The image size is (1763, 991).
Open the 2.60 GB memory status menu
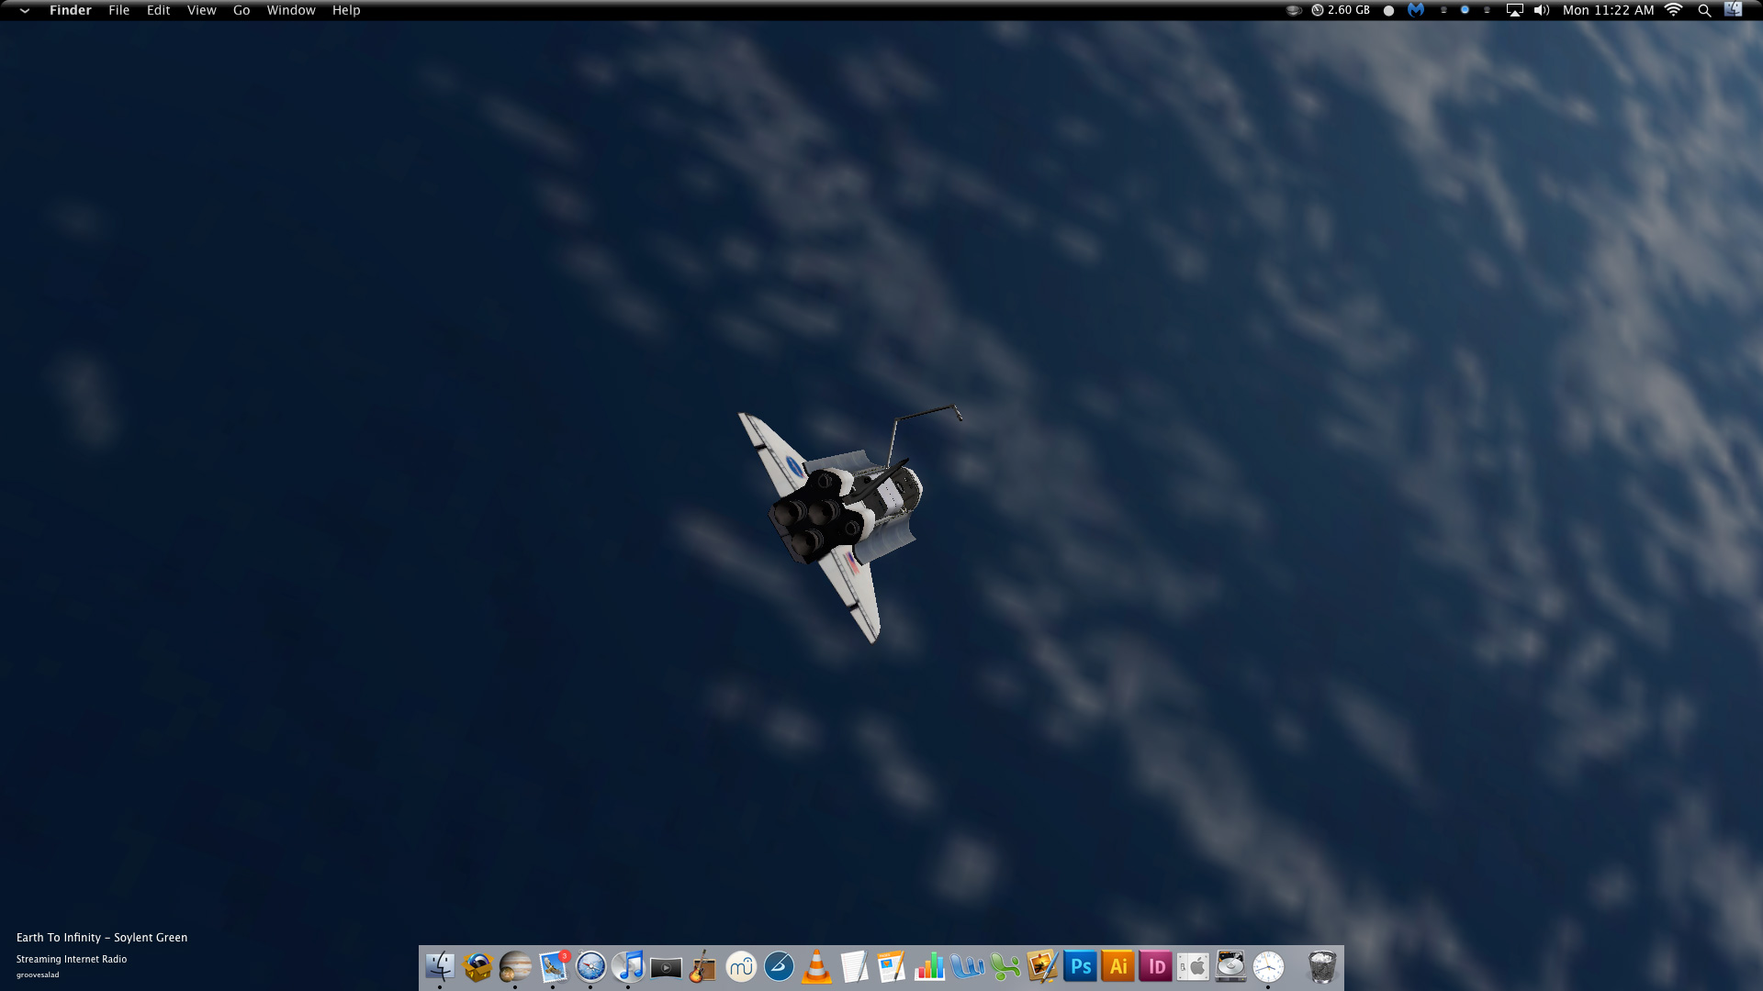point(1340,10)
